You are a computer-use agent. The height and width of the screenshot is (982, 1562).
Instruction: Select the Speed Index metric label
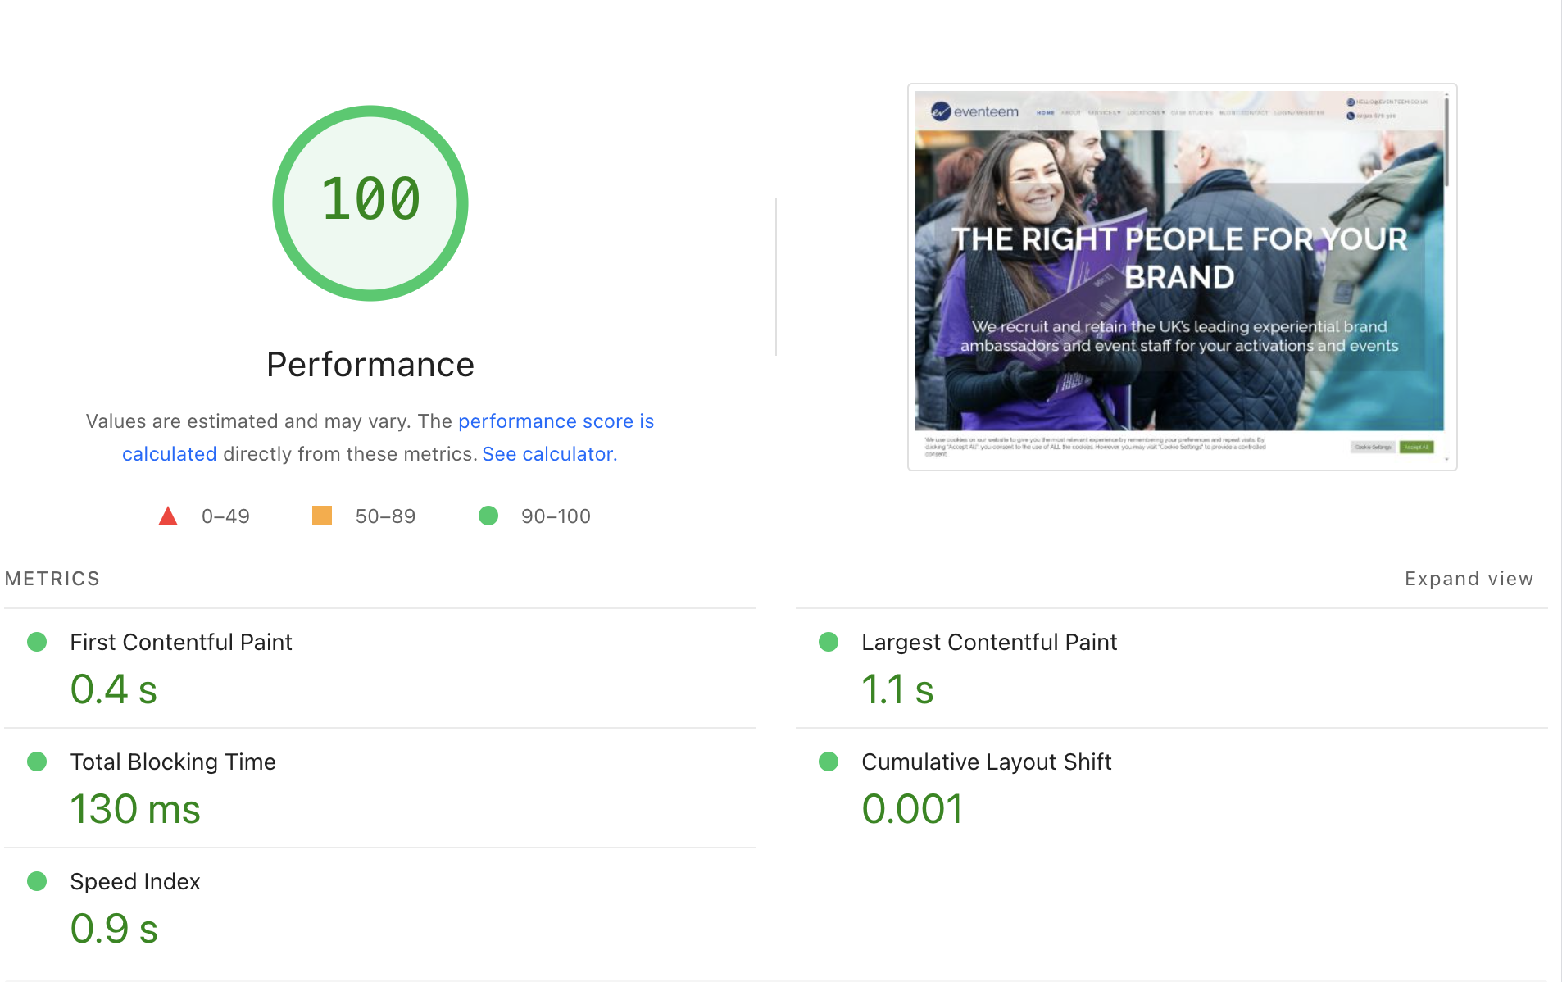pos(135,881)
